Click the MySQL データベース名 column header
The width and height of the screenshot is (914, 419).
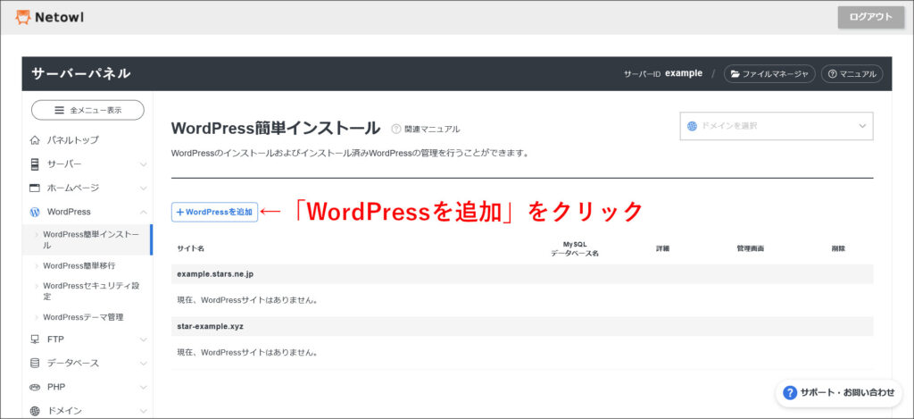click(x=575, y=248)
